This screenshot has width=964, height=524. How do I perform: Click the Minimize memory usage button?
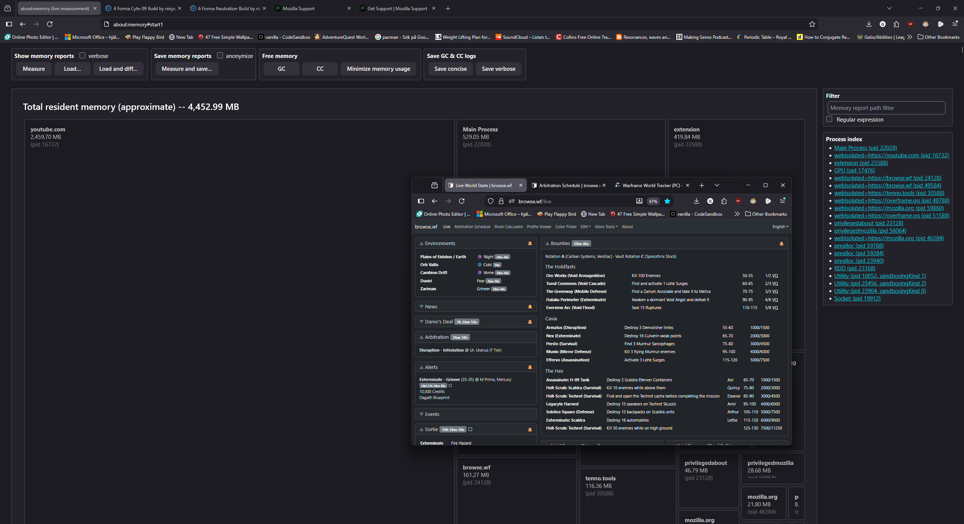pos(378,69)
